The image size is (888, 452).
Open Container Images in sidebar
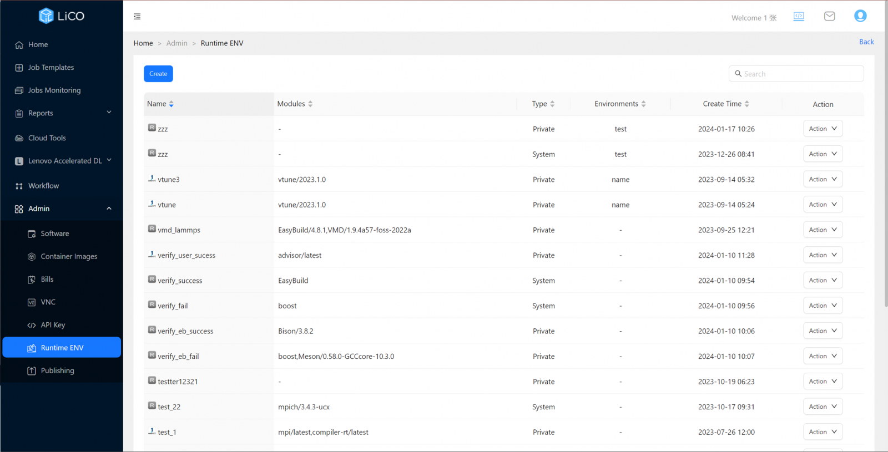[x=69, y=256]
